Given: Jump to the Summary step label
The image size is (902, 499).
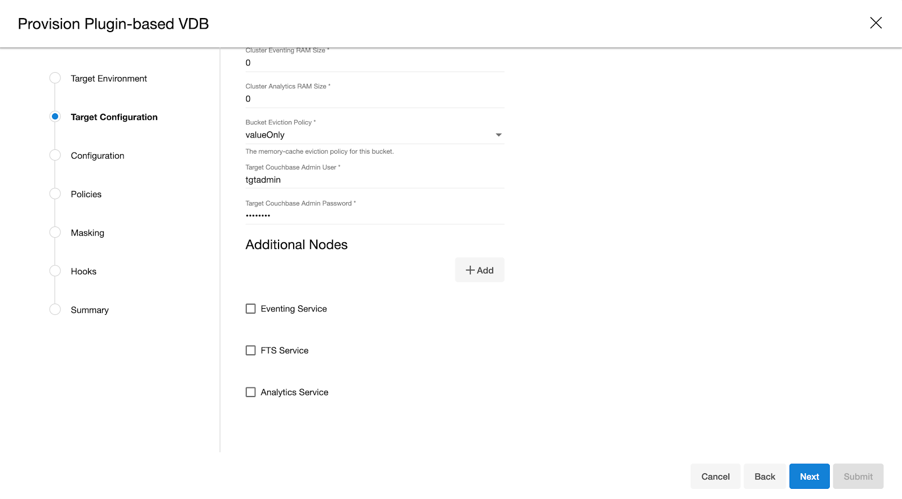Looking at the screenshot, I should coord(90,310).
